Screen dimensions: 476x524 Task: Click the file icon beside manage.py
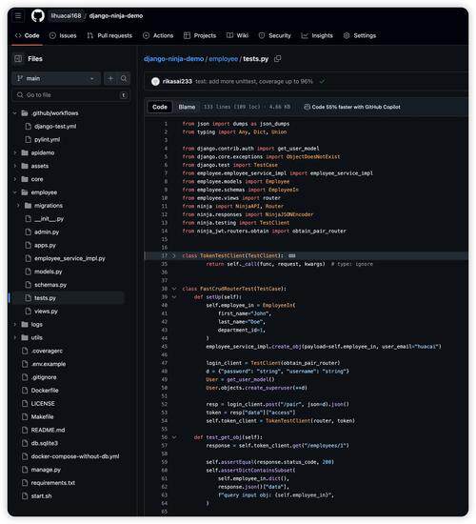coord(25,470)
